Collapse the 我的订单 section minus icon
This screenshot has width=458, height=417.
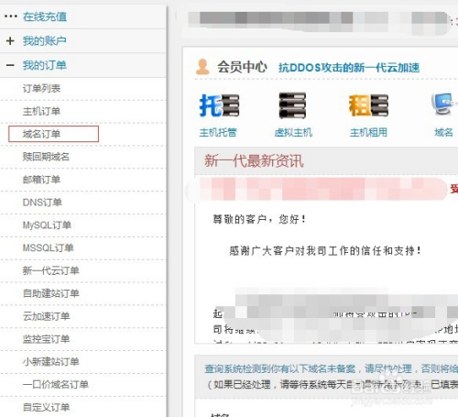click(10, 65)
